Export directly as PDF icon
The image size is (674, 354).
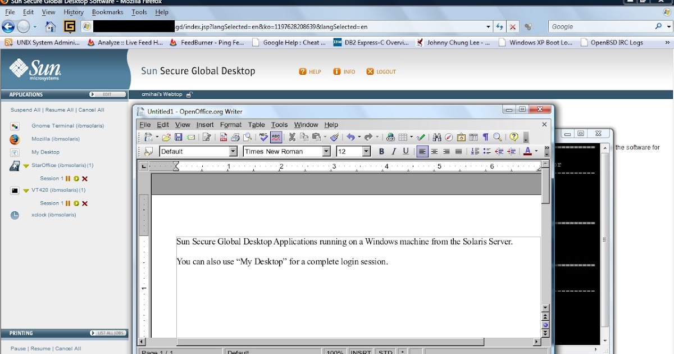click(x=224, y=137)
